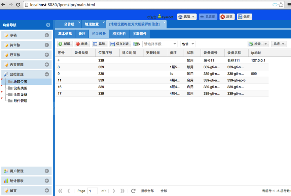
Task: Click the 作 operation icon in toolbar
Action: point(137,44)
